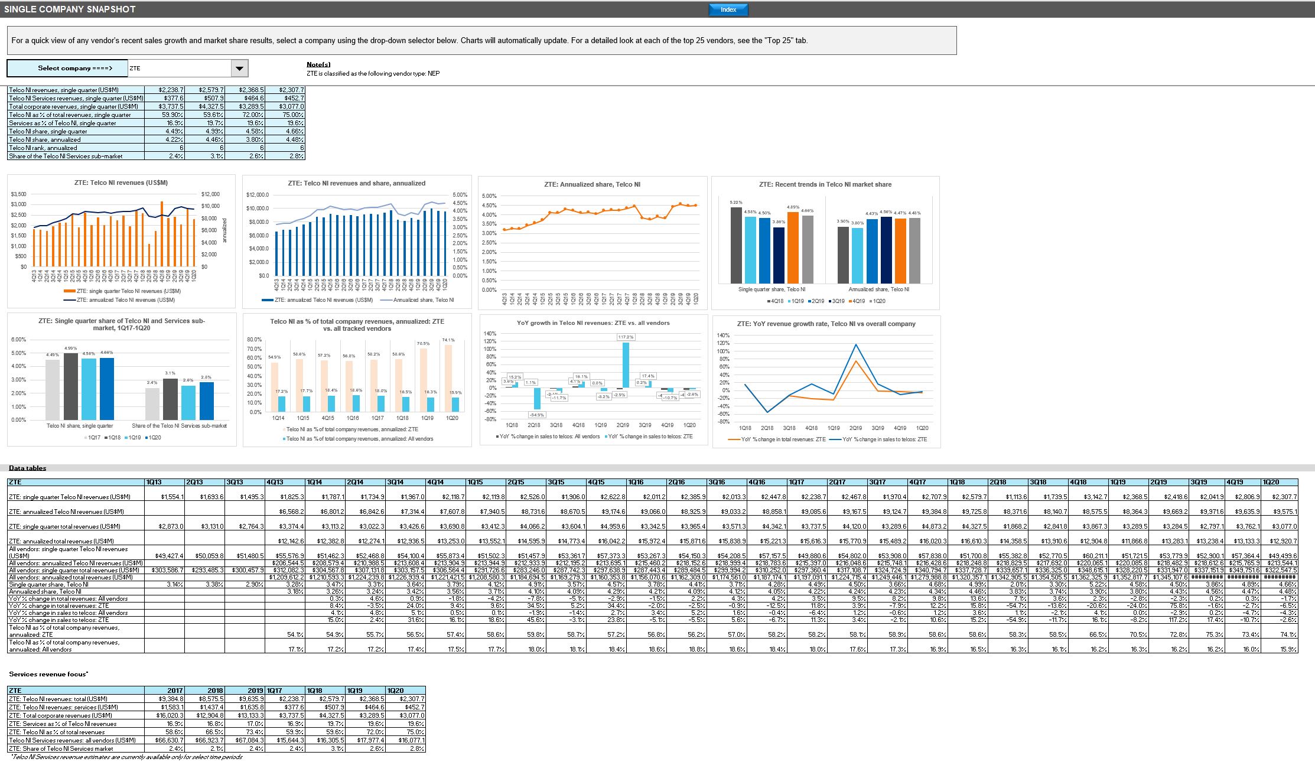Click '2Q18' column header in data table
This screenshot has height=775, width=1315.
pyautogui.click(x=1008, y=483)
